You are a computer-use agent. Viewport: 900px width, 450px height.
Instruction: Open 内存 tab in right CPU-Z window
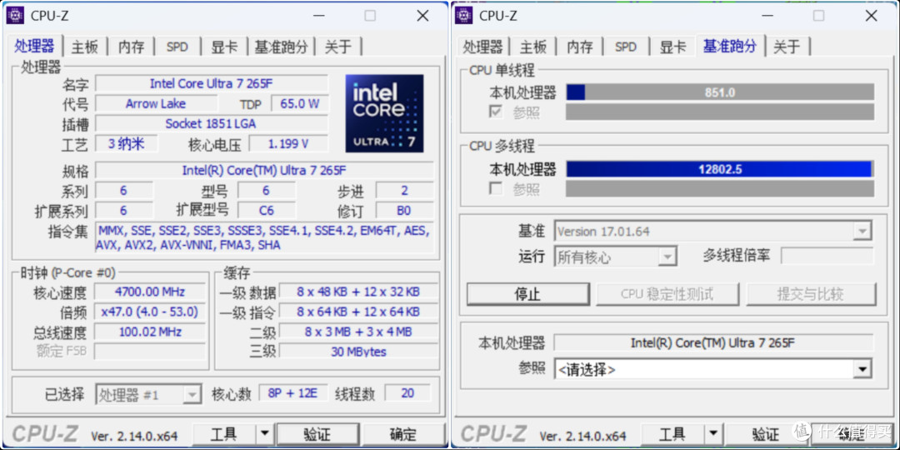(x=580, y=47)
